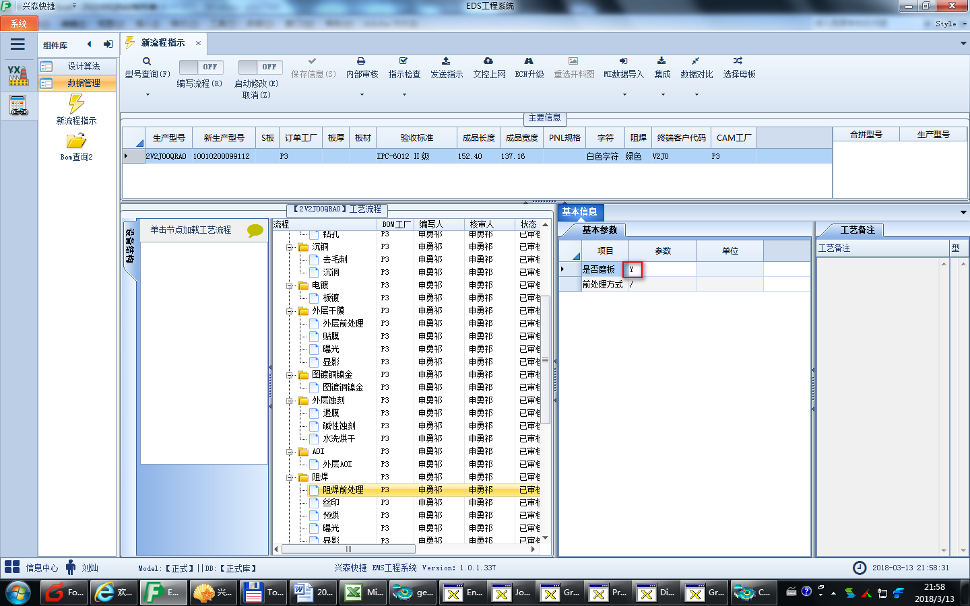Click the 生产型号 column header in 主要信息
Viewport: 970px width, 606px height.
168,137
